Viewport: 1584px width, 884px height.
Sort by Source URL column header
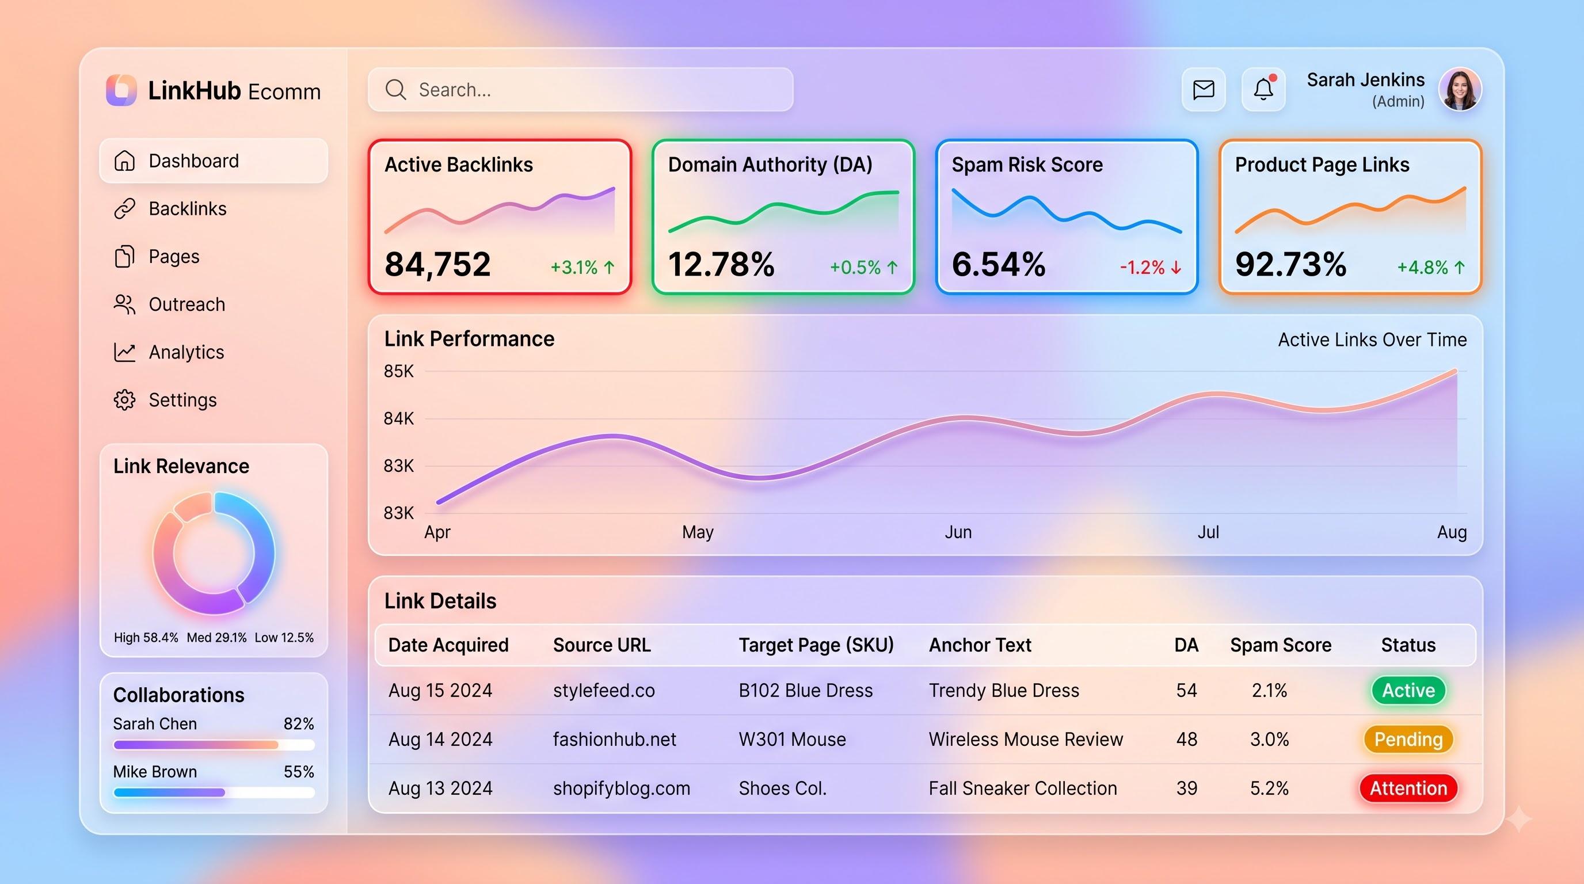tap(601, 645)
